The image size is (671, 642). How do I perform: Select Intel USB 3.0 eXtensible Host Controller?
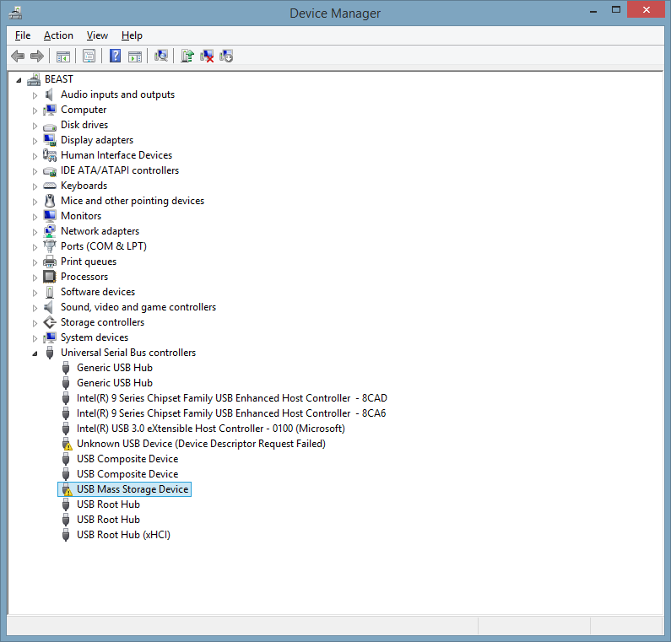[x=210, y=429]
